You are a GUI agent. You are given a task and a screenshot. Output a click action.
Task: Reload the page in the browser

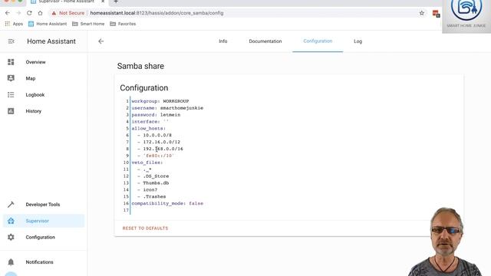[x=29, y=13]
